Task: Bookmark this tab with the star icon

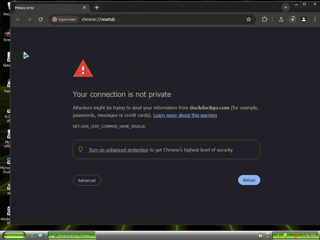Action: click(248, 19)
